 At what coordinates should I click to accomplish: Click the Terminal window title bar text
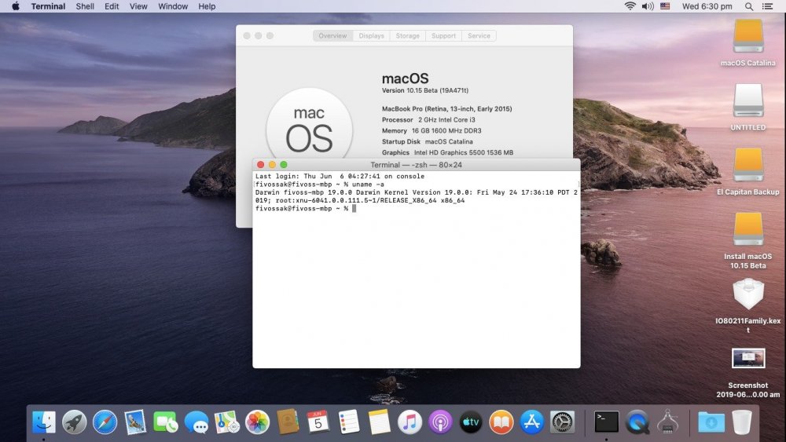click(x=416, y=165)
